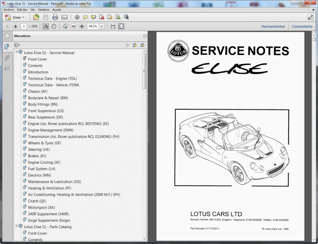This screenshot has height=244, width=318.
Task: Select the Hand tool for panning
Action: 54,26
